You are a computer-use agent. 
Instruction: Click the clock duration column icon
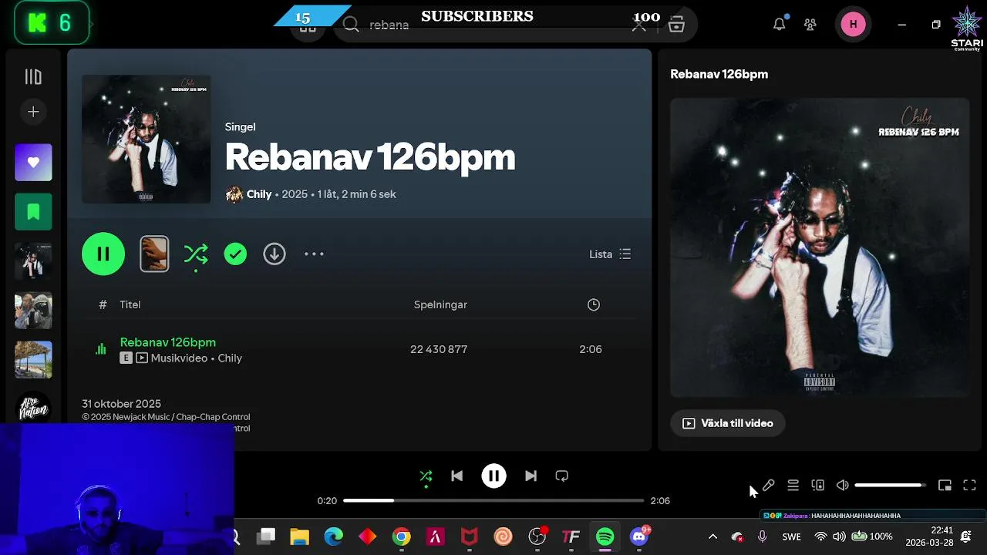pos(594,304)
